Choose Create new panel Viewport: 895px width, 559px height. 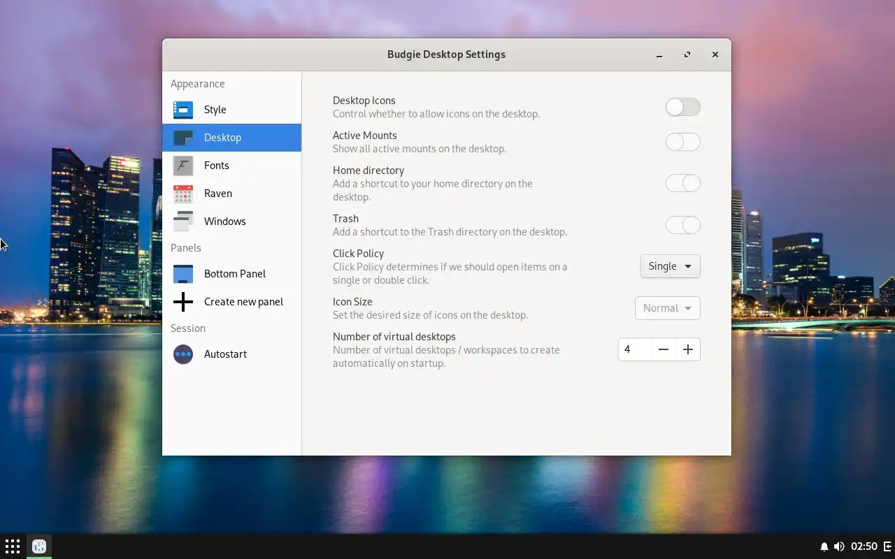(x=231, y=302)
